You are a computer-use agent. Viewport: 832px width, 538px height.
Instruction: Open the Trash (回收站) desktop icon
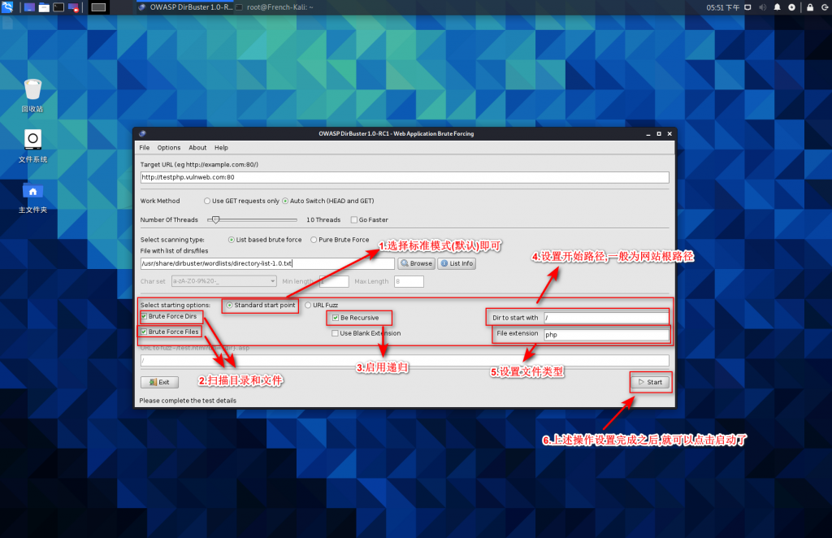pos(32,96)
